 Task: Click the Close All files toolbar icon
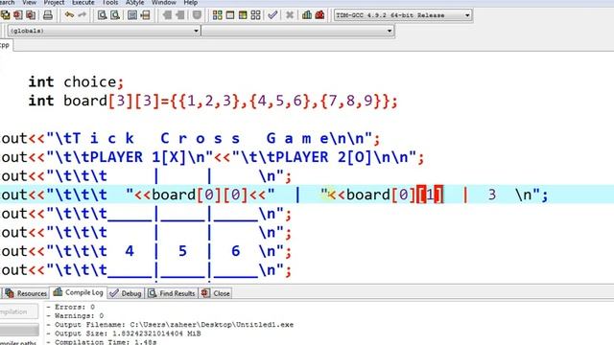tap(31, 15)
